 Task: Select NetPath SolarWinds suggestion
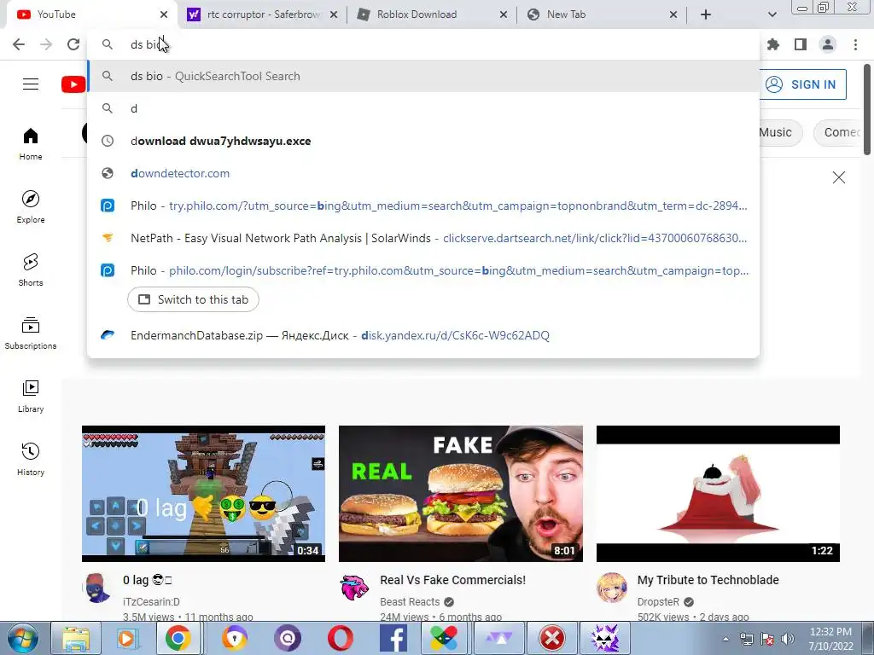tap(423, 238)
